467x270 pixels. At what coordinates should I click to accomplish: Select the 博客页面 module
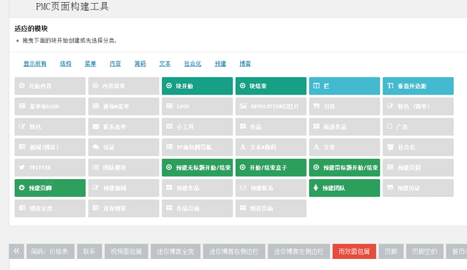[270, 208]
